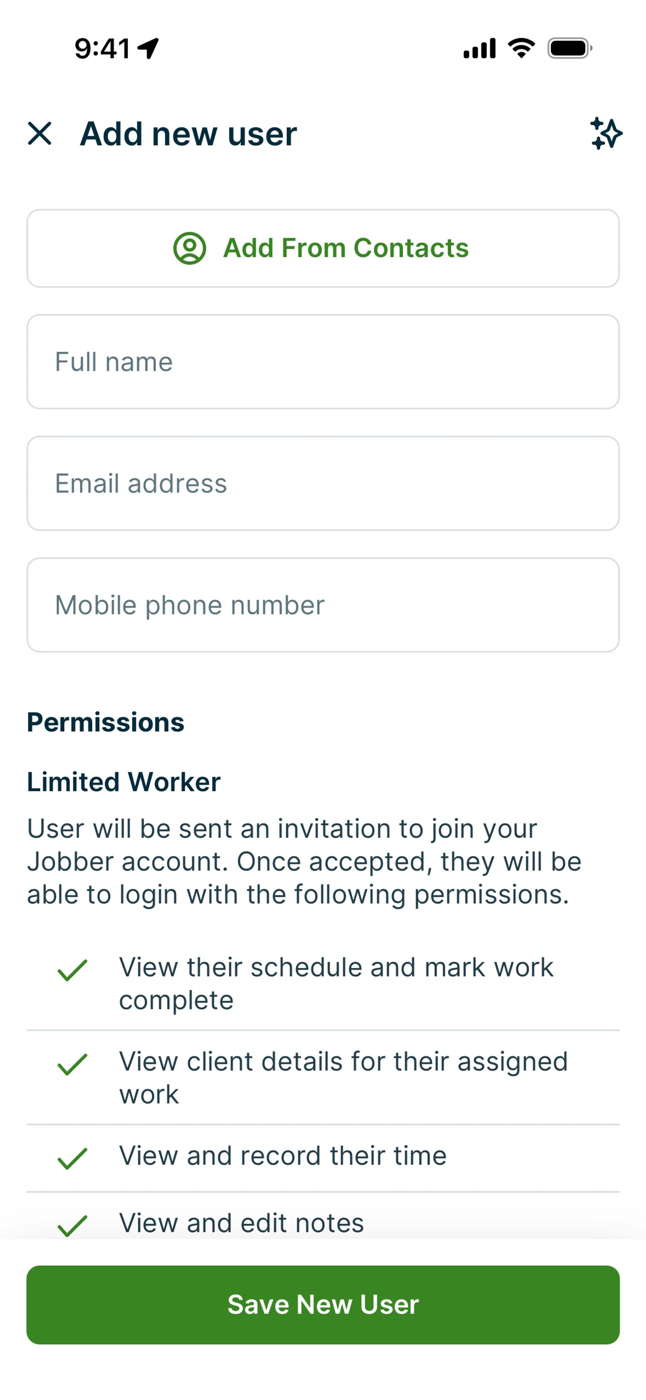Focus the Full name field
This screenshot has height=1400, width=646.
323,362
